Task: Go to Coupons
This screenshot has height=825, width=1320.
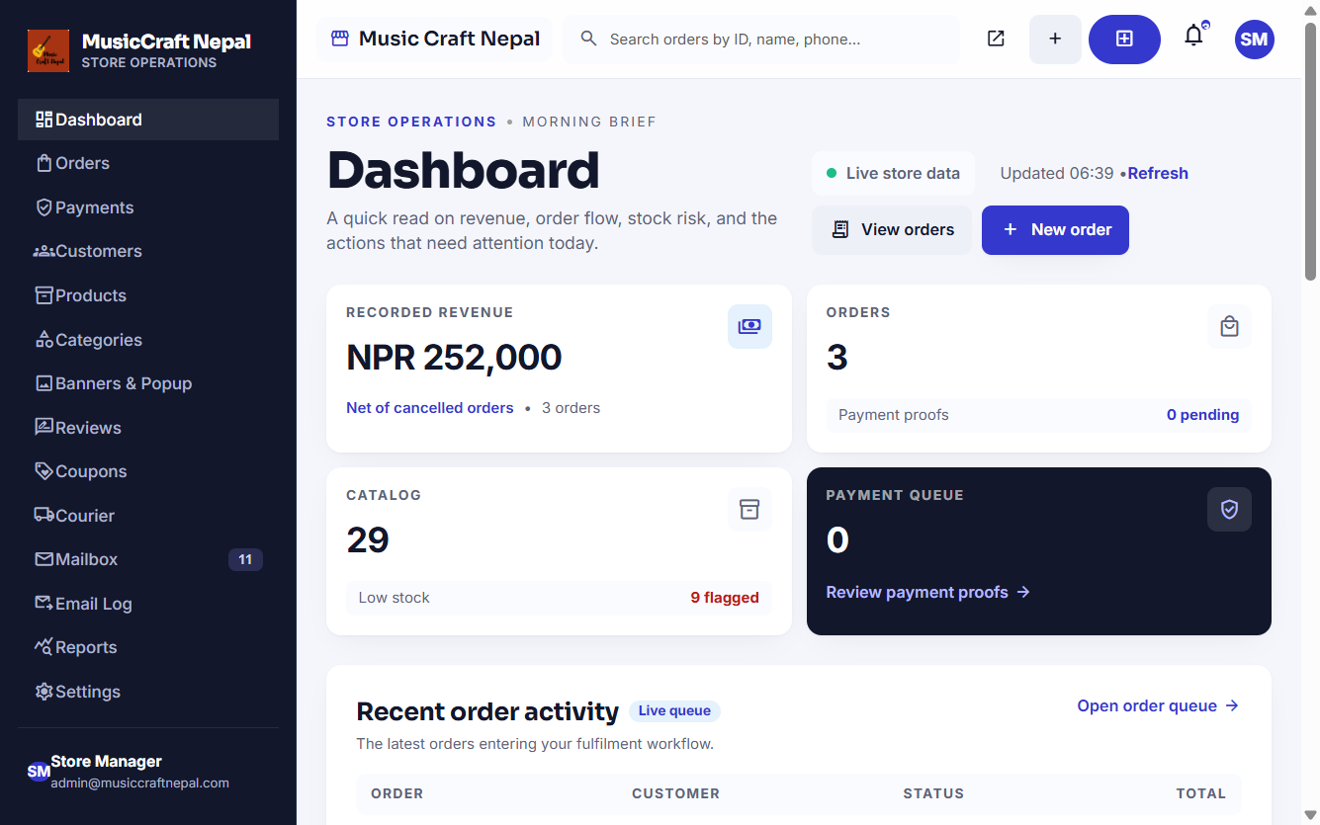Action: (148, 471)
